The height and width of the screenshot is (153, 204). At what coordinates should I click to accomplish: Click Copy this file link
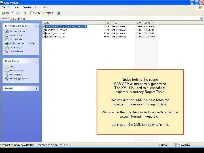16,39
